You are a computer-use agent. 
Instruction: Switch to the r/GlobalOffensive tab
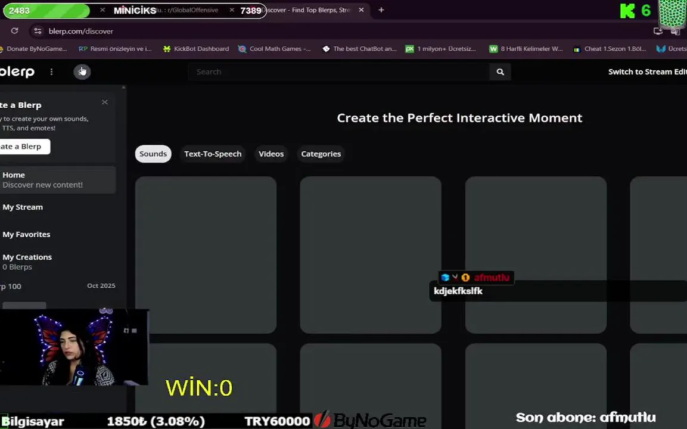click(188, 10)
